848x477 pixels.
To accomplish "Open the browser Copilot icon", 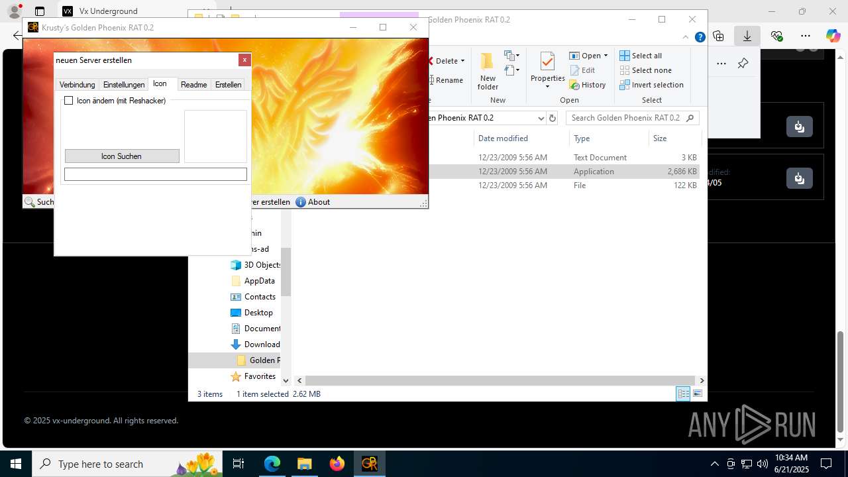I will (833, 36).
